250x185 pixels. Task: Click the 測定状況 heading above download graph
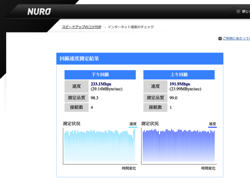coord(71,124)
